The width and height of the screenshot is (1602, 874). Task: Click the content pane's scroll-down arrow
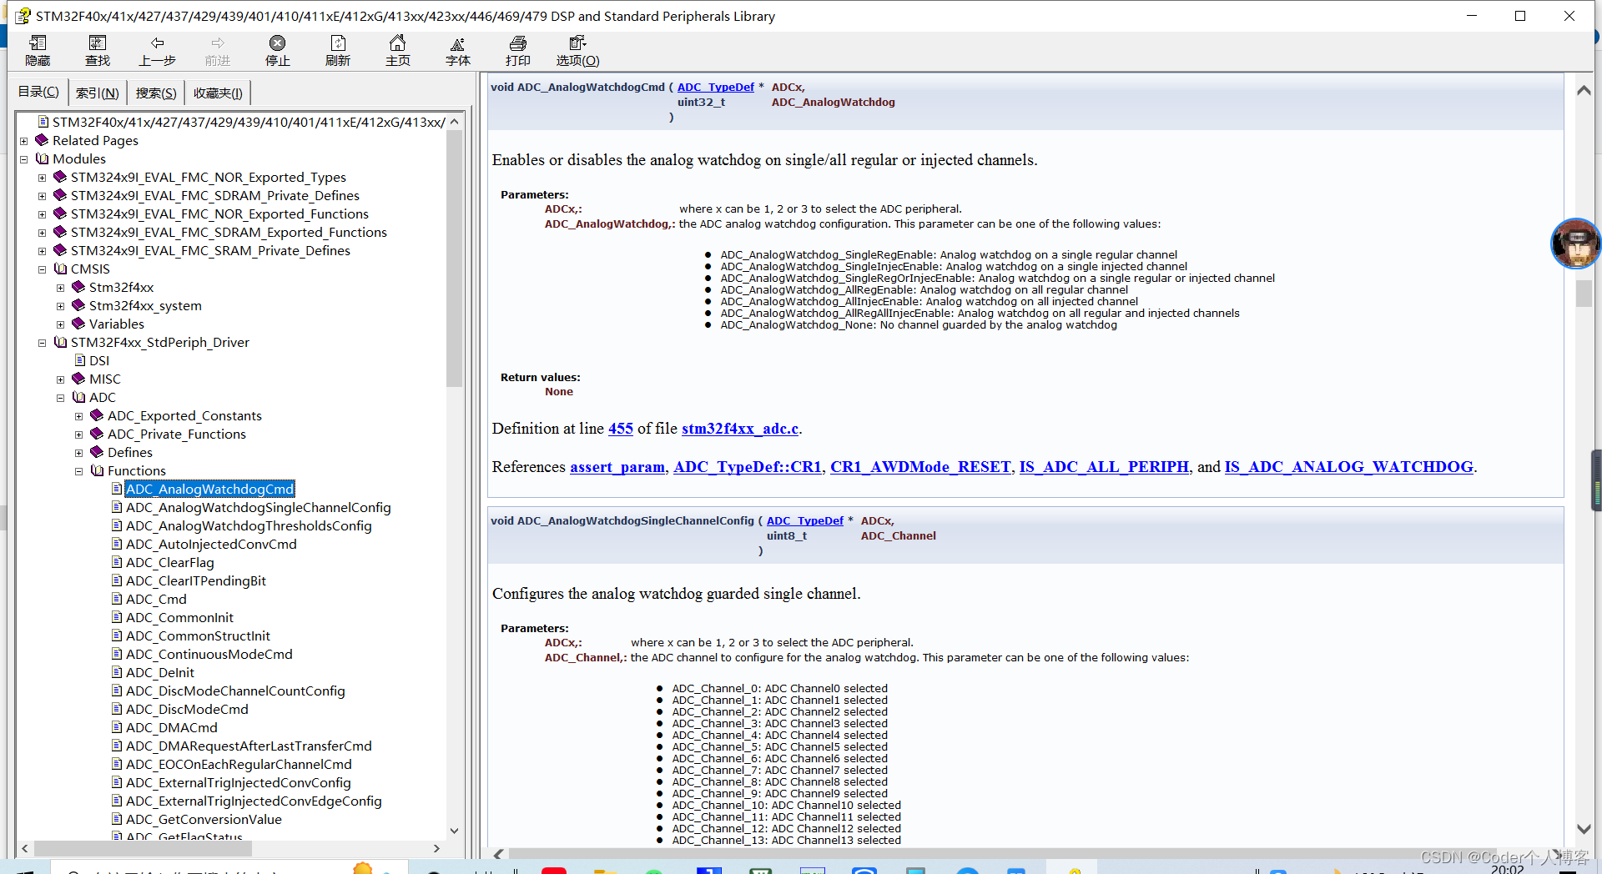pos(1583,829)
